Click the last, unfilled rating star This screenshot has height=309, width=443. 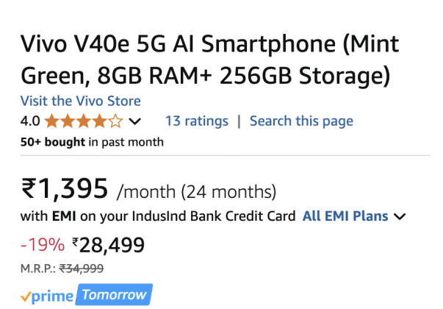tap(116, 121)
